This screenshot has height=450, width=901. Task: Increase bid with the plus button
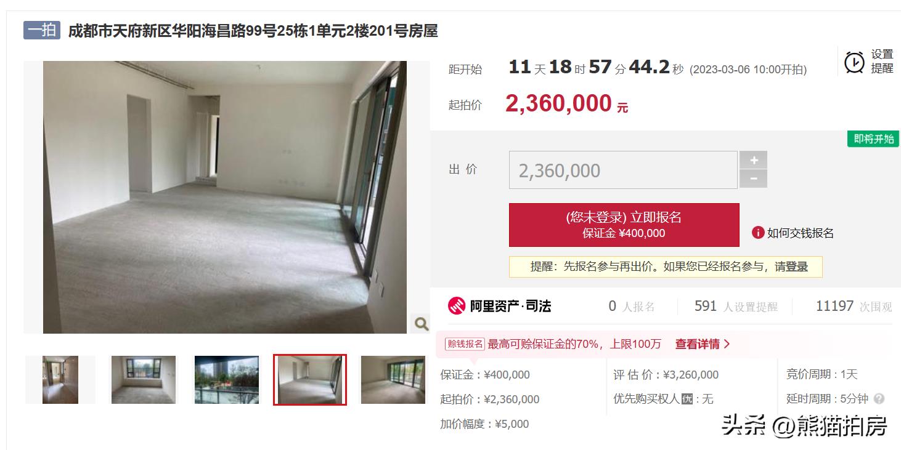click(753, 160)
